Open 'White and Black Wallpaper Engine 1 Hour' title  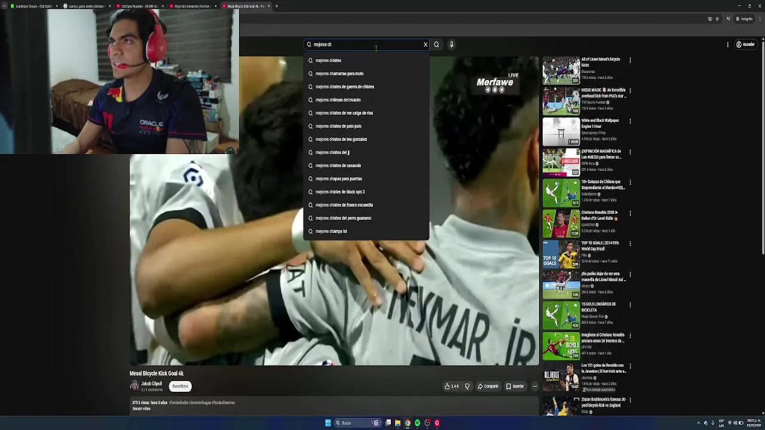point(600,123)
